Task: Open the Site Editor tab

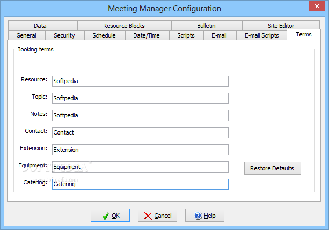Action: (281, 25)
